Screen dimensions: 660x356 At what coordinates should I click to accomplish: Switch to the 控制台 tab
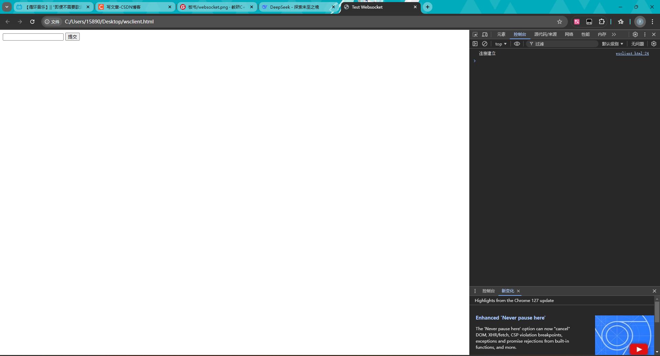coord(520,34)
